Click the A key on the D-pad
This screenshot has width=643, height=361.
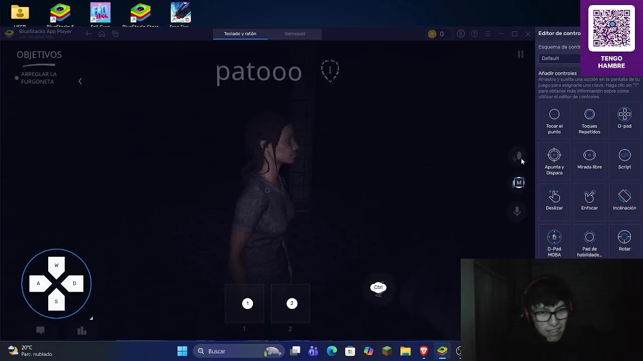click(x=38, y=283)
